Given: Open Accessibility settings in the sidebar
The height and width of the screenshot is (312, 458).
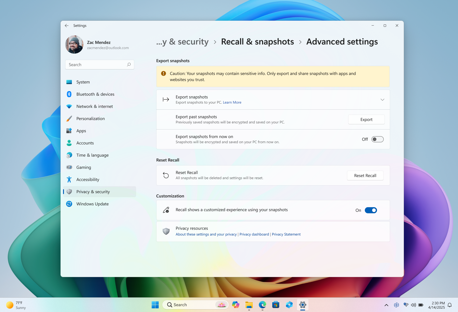Looking at the screenshot, I should point(88,179).
